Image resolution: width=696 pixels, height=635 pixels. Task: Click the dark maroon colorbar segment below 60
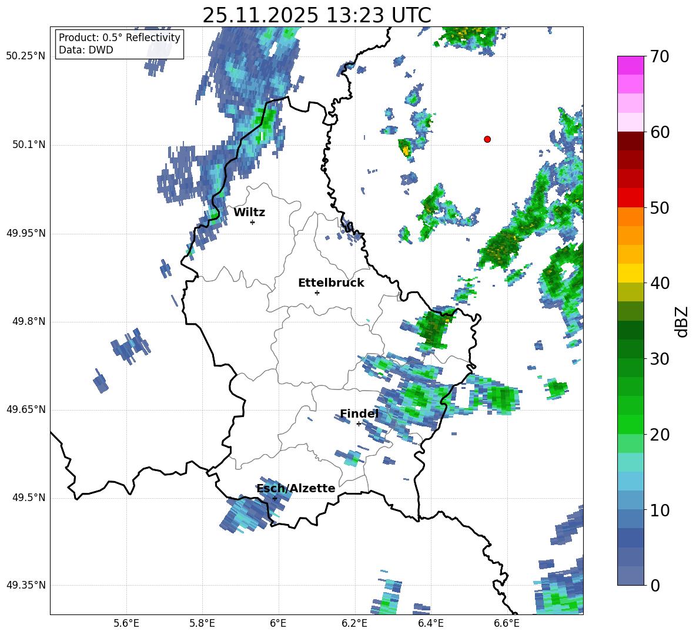tap(630, 142)
